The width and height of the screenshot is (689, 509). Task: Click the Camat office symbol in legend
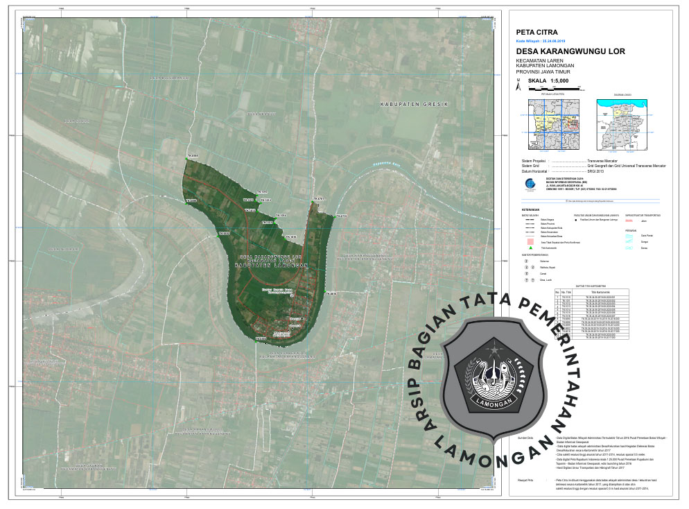tap(525, 274)
